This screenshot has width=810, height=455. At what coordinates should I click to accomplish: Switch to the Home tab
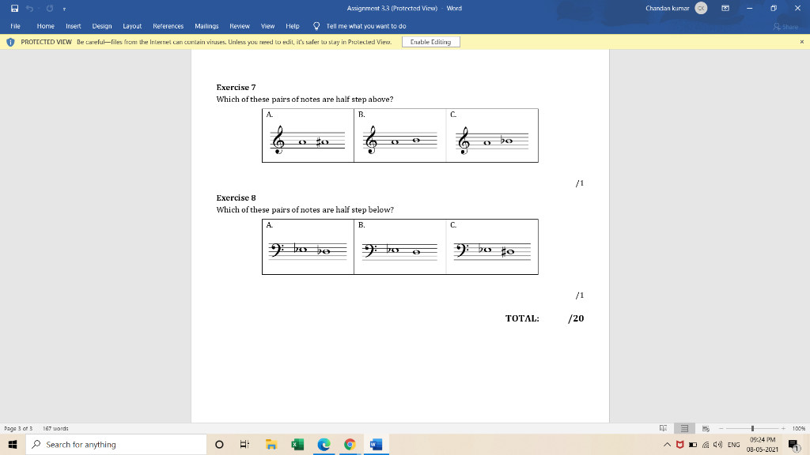(45, 26)
